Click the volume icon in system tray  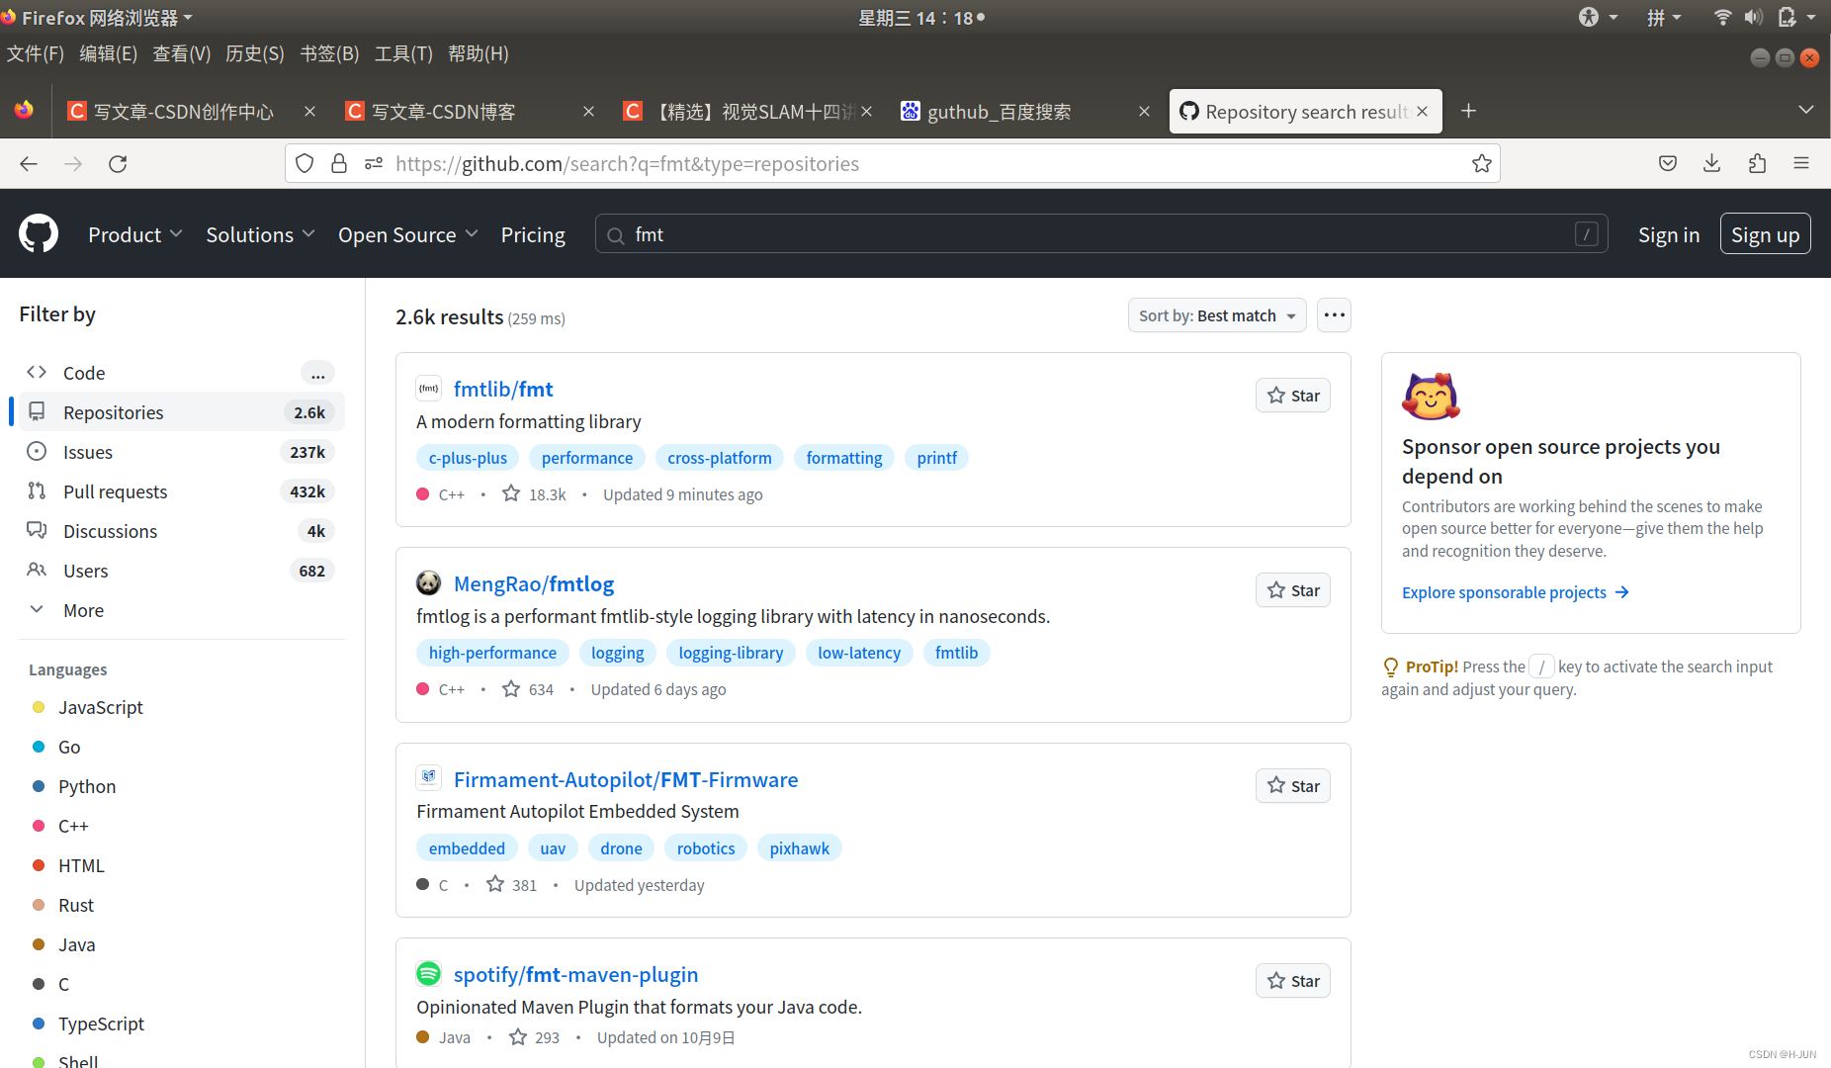pos(1753,17)
